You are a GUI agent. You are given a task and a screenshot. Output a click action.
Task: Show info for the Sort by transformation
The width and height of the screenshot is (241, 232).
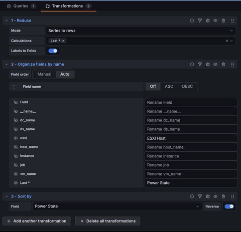(192, 196)
